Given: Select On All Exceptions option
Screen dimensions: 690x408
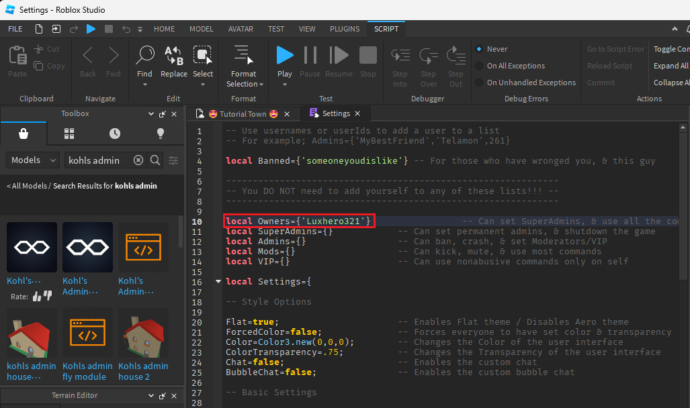Looking at the screenshot, I should point(510,66).
